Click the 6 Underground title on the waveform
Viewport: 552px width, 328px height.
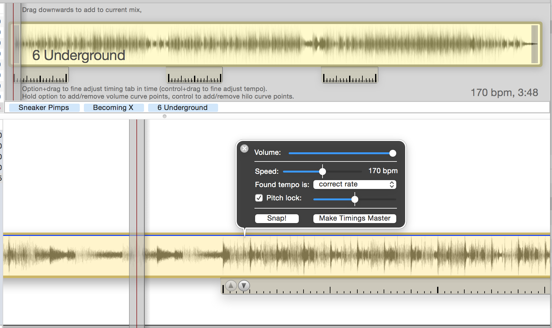[x=79, y=55]
